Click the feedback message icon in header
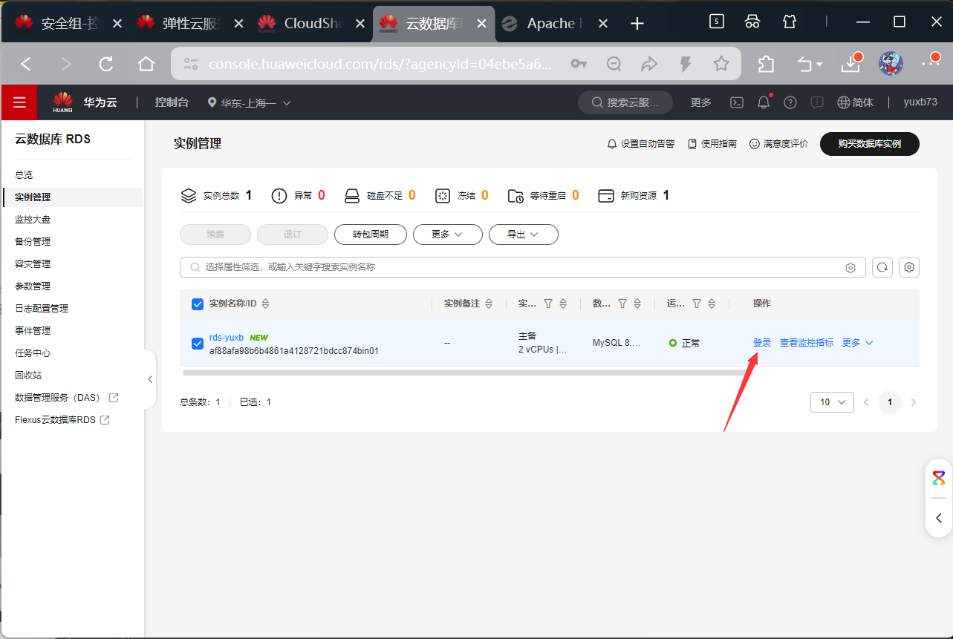This screenshot has width=953, height=639. pos(817,102)
